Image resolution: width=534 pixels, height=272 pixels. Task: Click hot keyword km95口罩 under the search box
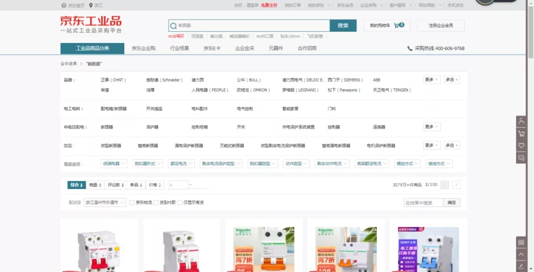point(265,36)
